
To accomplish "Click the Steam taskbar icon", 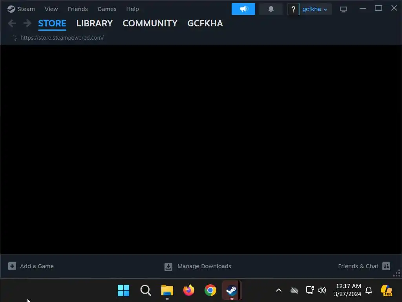I will 232,291.
